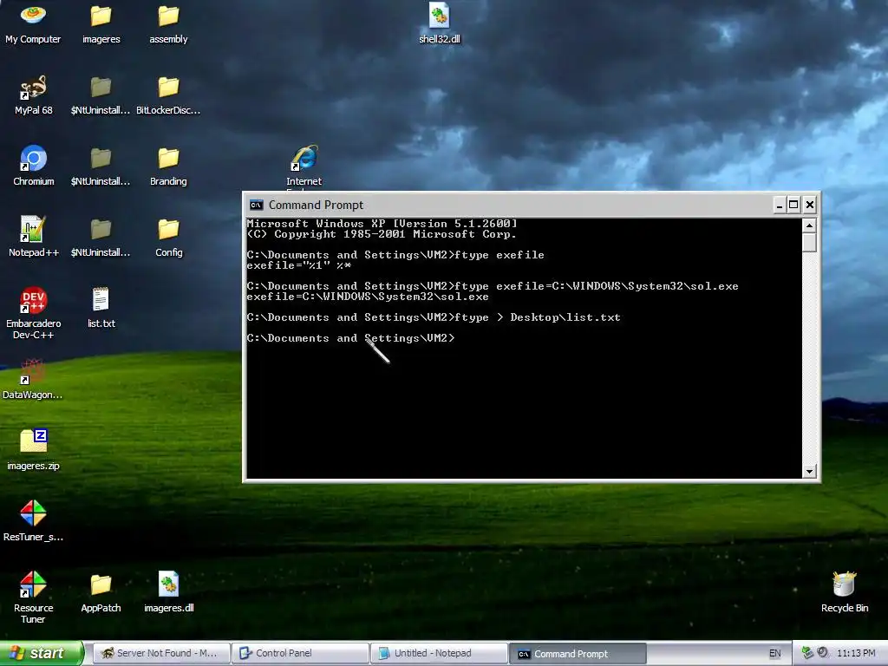
Task: Switch to Untitled - Notepad taskbar button
Action: (439, 653)
